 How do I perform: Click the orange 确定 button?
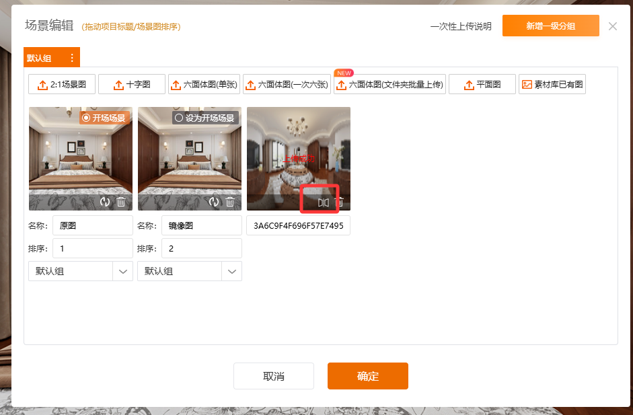point(367,376)
